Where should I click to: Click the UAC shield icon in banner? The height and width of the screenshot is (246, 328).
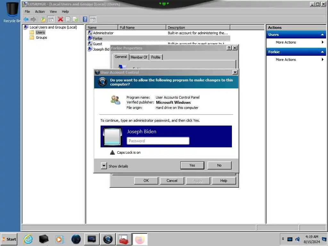102,82
